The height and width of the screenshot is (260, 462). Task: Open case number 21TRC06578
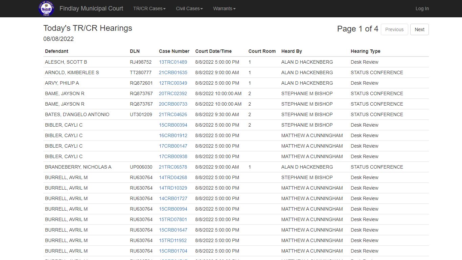173,167
